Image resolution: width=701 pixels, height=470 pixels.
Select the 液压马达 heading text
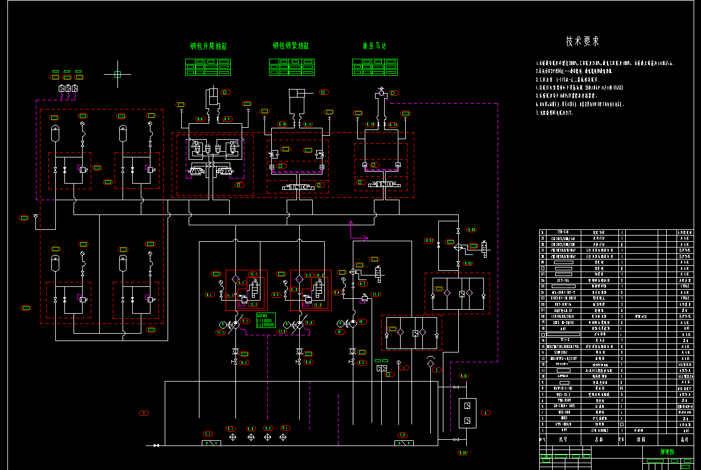tap(374, 46)
